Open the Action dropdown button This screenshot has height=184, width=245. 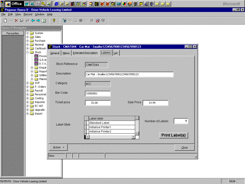click(58, 147)
